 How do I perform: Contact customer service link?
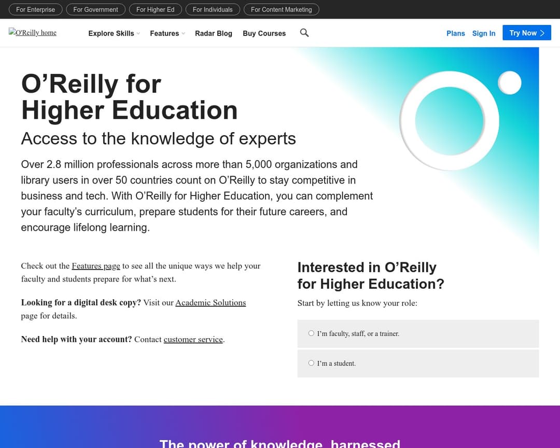tap(193, 340)
